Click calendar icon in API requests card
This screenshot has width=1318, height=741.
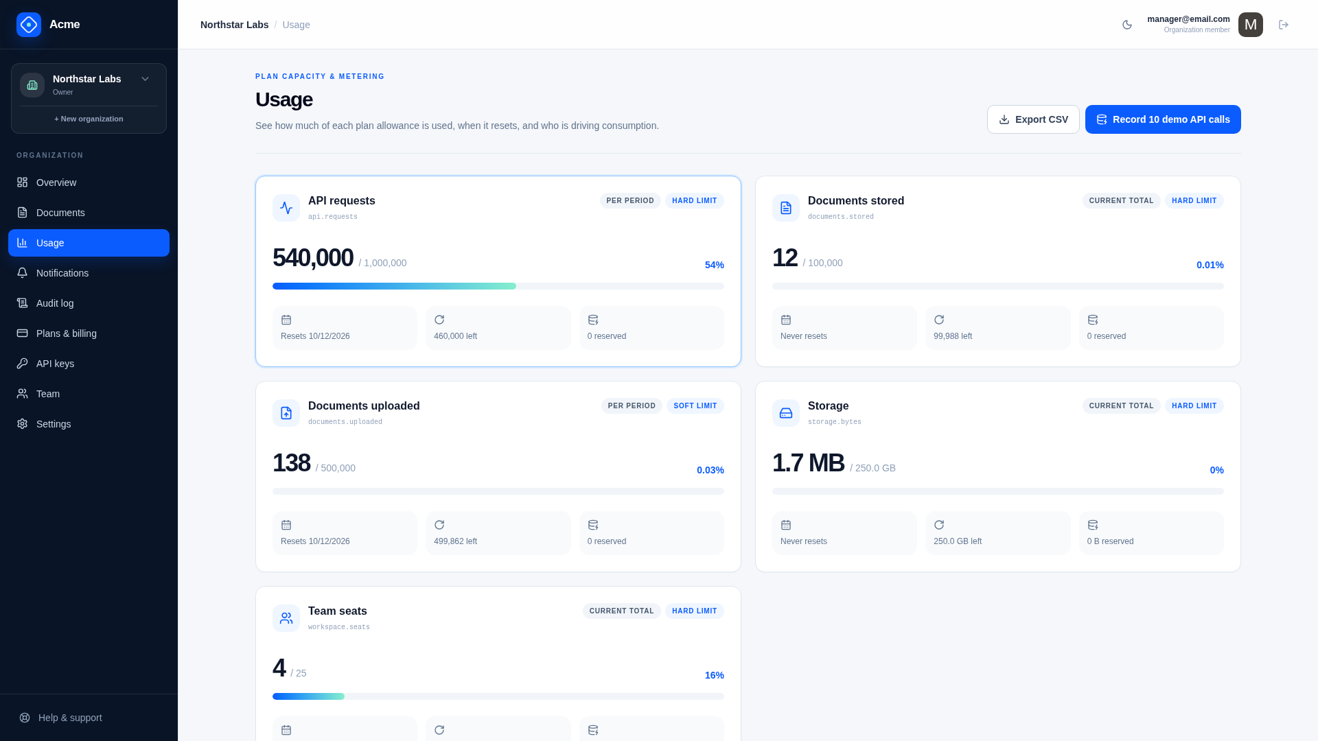286,320
